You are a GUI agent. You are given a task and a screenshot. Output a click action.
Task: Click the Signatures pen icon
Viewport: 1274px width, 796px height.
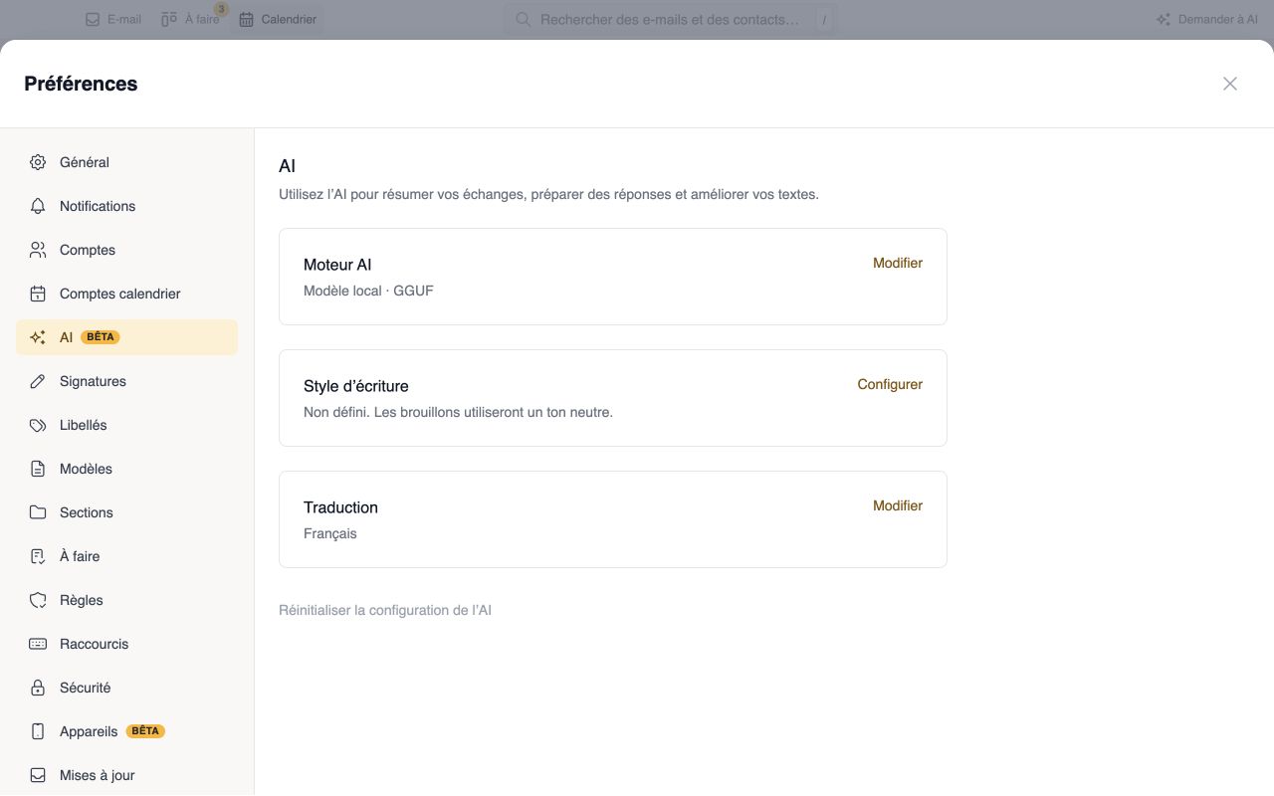(x=38, y=381)
